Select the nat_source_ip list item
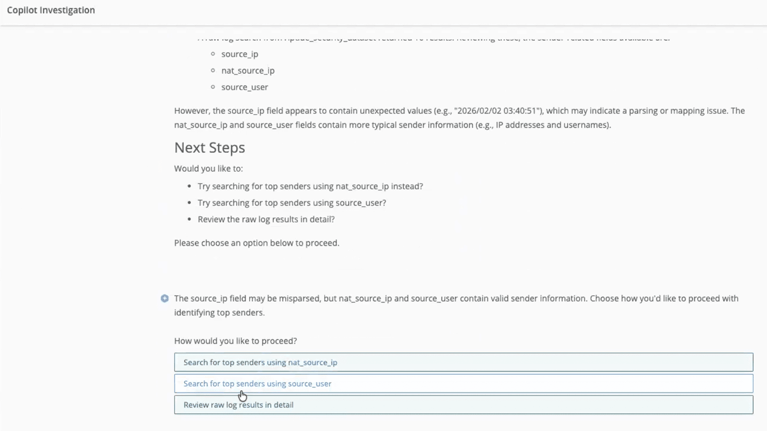 pyautogui.click(x=248, y=71)
